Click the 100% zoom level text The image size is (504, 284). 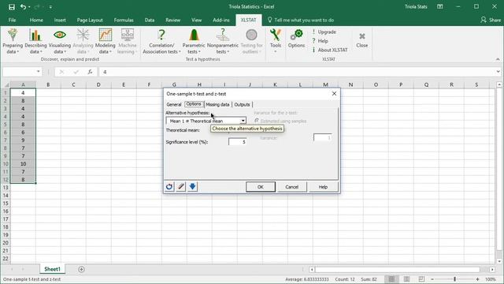(490, 279)
